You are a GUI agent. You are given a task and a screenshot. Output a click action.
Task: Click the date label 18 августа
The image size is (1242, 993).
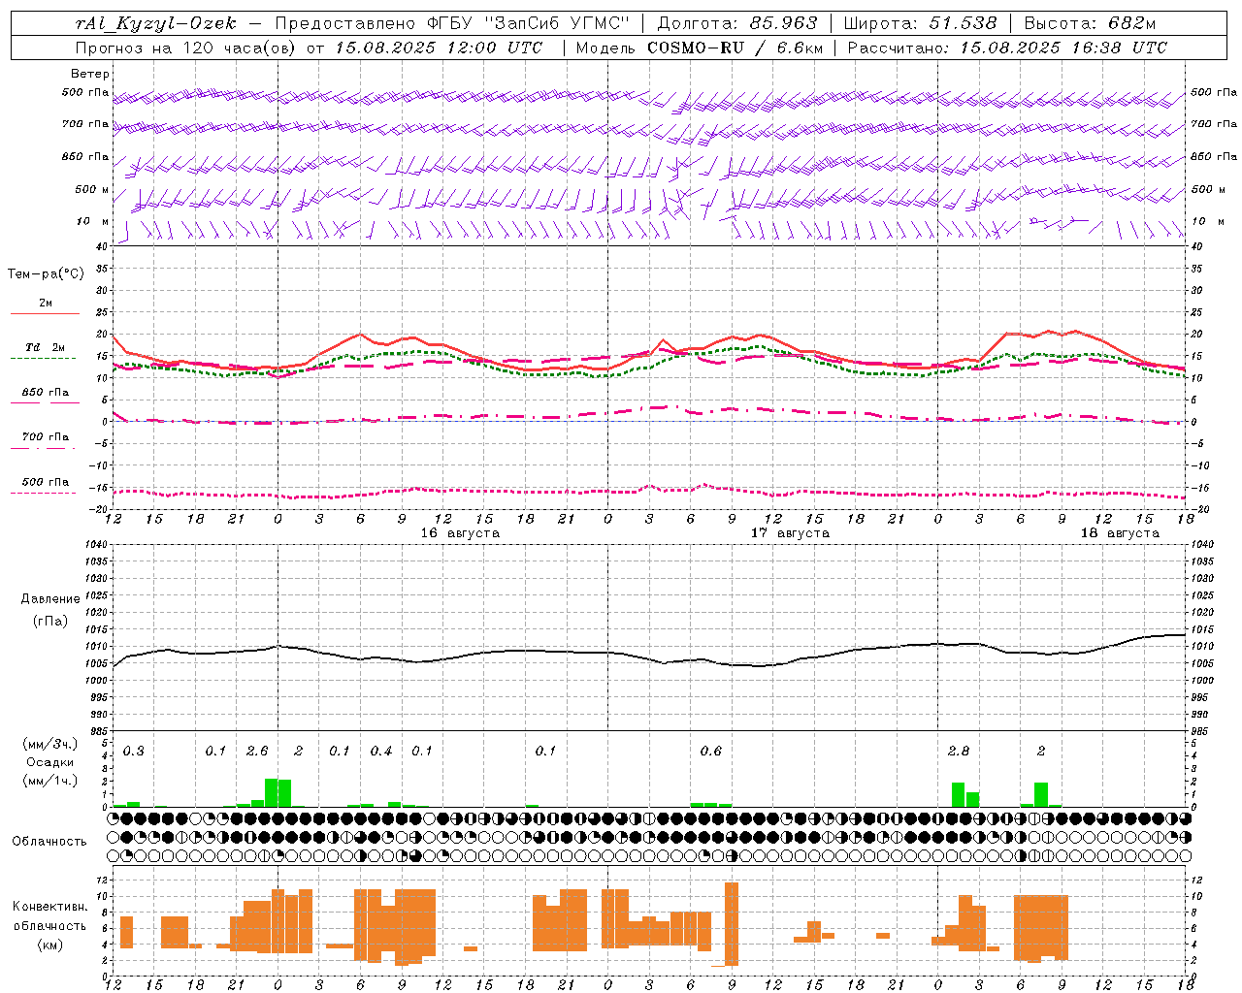1120,533
